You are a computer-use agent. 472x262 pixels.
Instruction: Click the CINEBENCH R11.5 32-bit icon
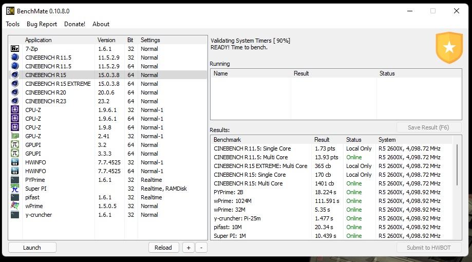pyautogui.click(x=15, y=57)
